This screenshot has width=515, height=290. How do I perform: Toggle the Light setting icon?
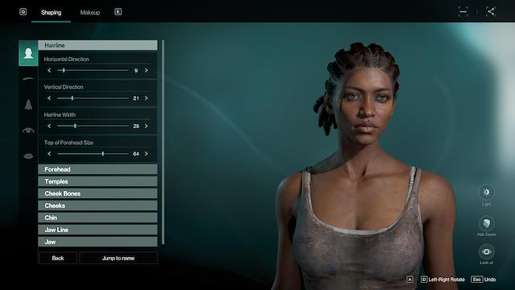coord(486,192)
